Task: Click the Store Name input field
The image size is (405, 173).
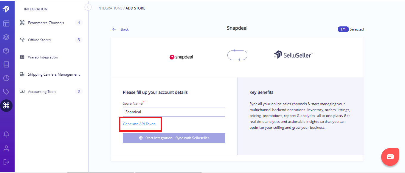Action: pos(174,112)
